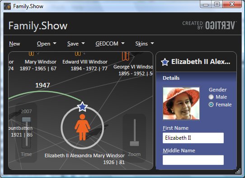
Task: Select the Edward VIII Windsor person icon
Action: click(x=78, y=54)
